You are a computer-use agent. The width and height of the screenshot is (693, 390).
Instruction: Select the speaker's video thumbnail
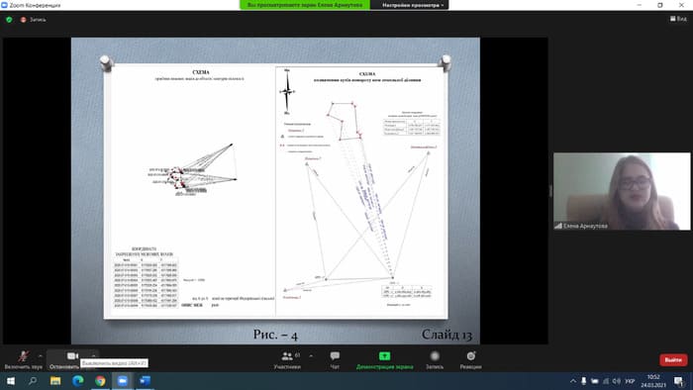(x=622, y=191)
